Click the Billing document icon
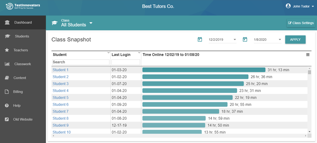317x143 pixels. (x=7, y=92)
